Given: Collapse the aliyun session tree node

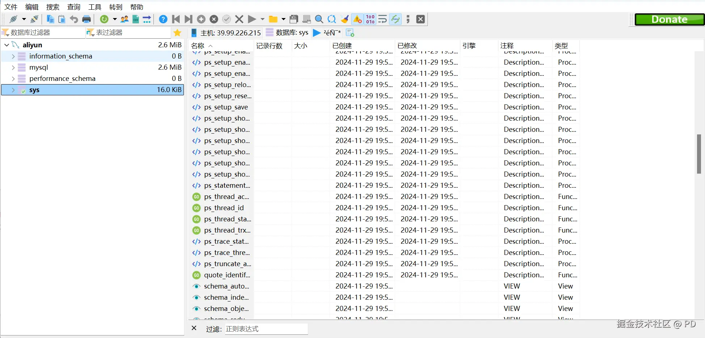Looking at the screenshot, I should point(7,45).
